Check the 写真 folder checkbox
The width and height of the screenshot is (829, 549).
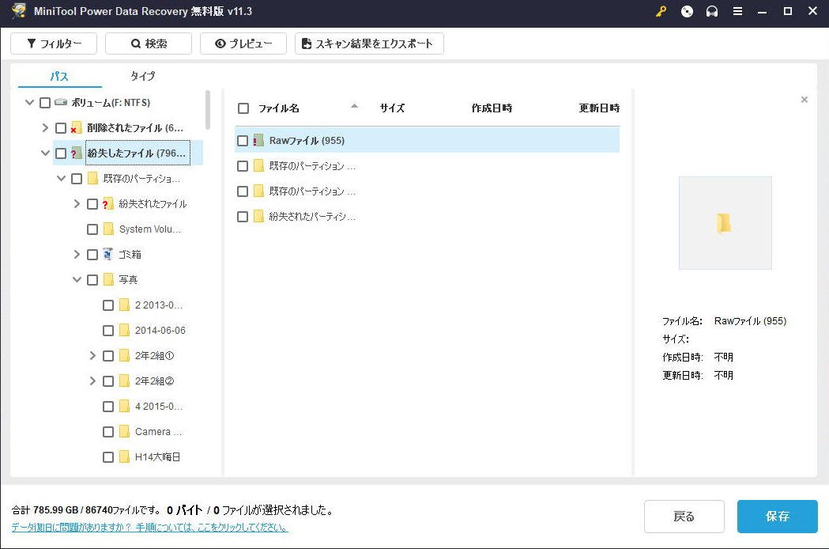tap(92, 279)
